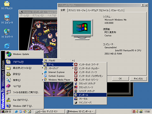Expand Search (検索) submenu
The width and height of the screenshot is (152, 114).
[24, 80]
